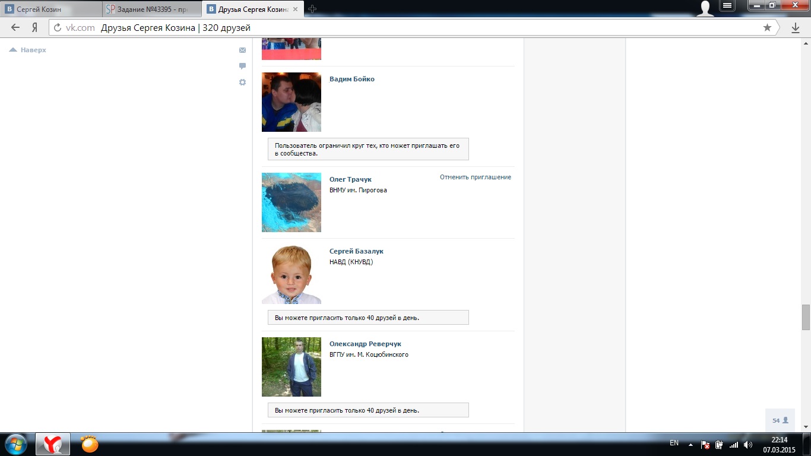Open the user profile silhouette icon
Image resolution: width=811 pixels, height=456 pixels.
coord(705,8)
